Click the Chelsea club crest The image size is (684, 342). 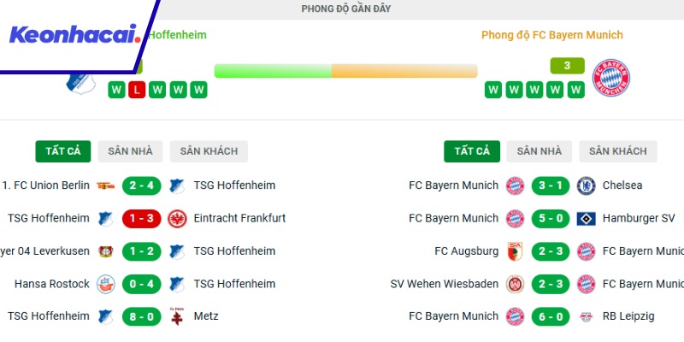[x=586, y=185]
